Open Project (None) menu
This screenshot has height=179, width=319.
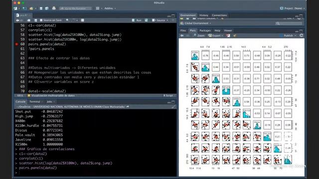click(x=293, y=8)
